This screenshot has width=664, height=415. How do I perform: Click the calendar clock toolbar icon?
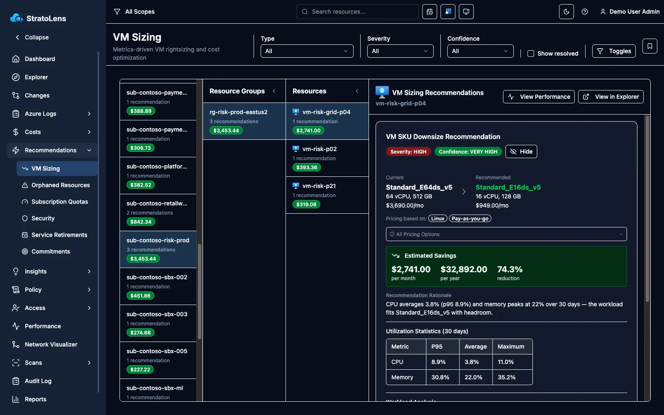[430, 12]
